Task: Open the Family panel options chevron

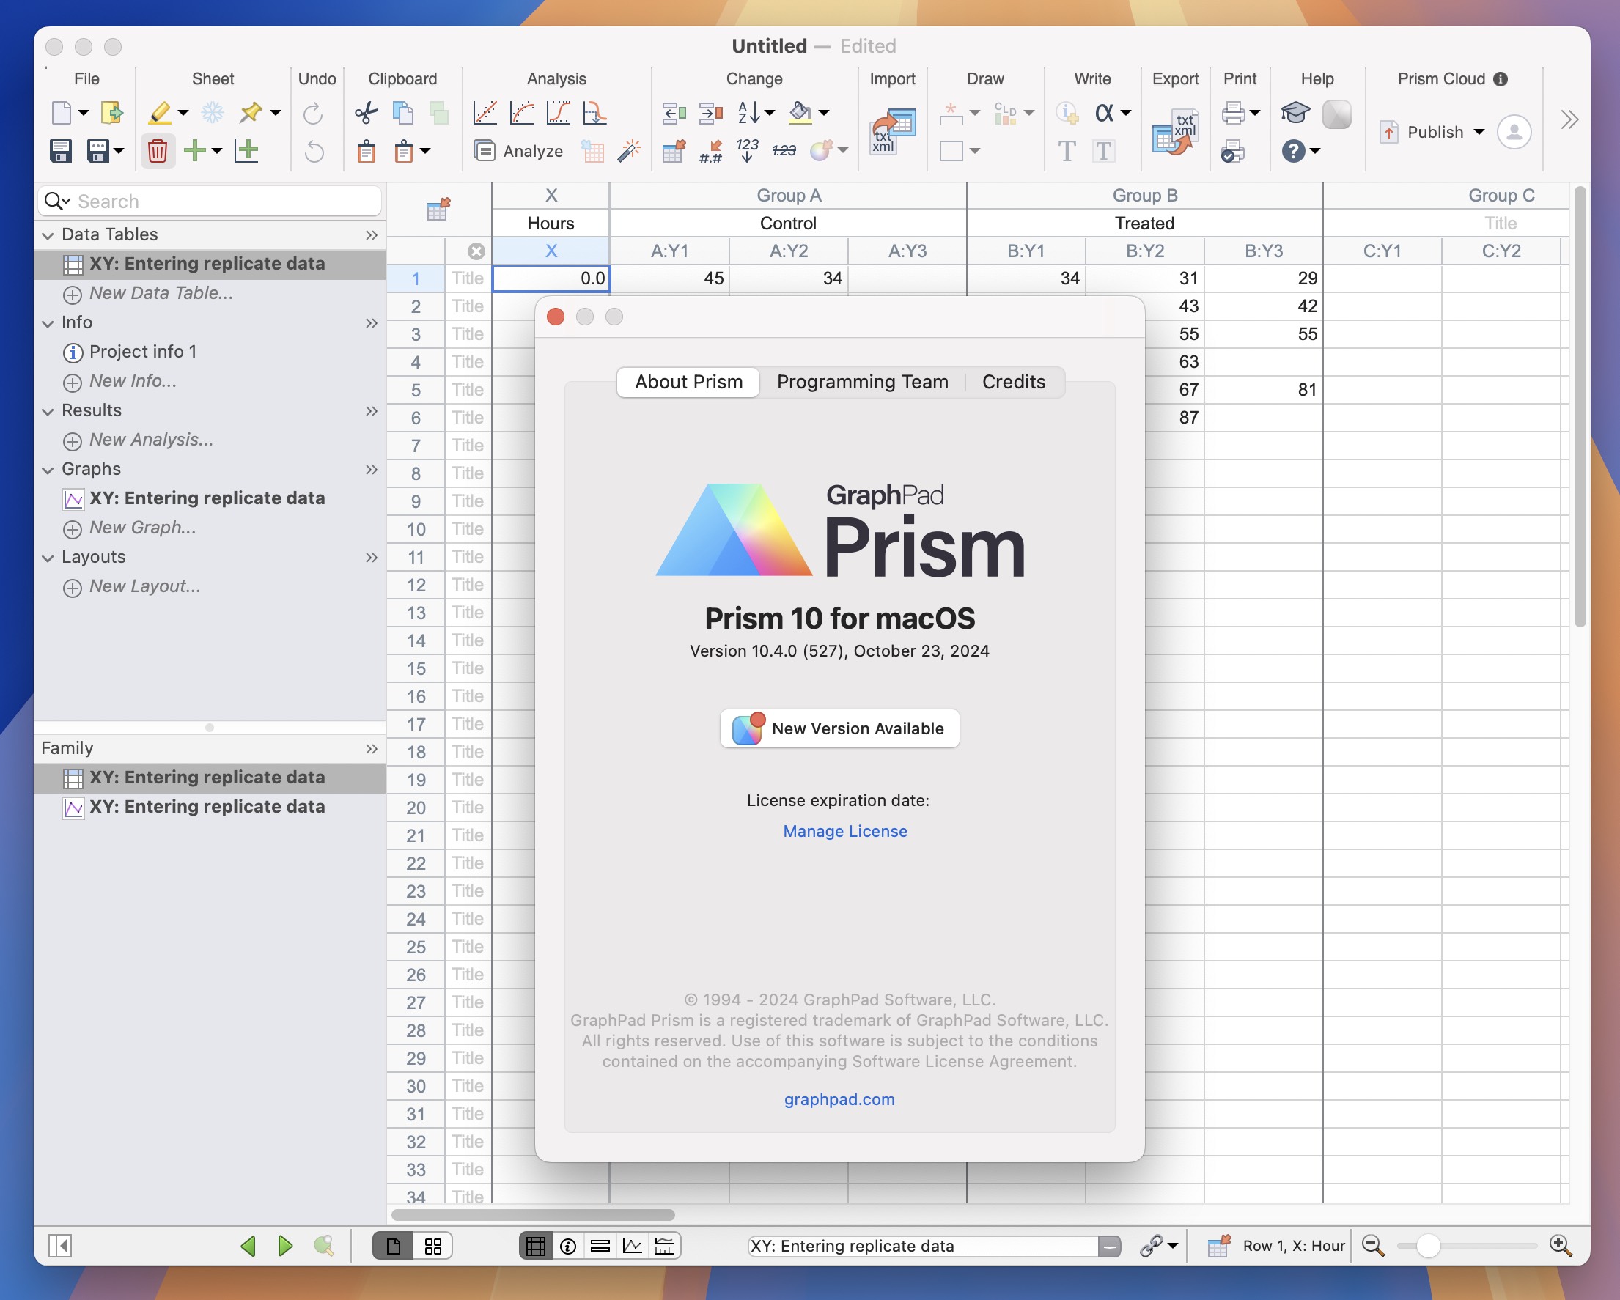Action: click(x=371, y=748)
